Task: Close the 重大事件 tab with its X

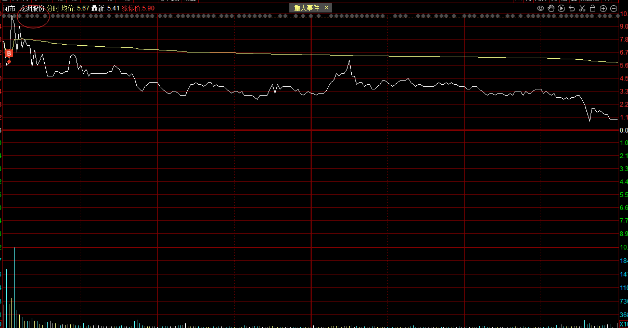Action: (x=326, y=8)
